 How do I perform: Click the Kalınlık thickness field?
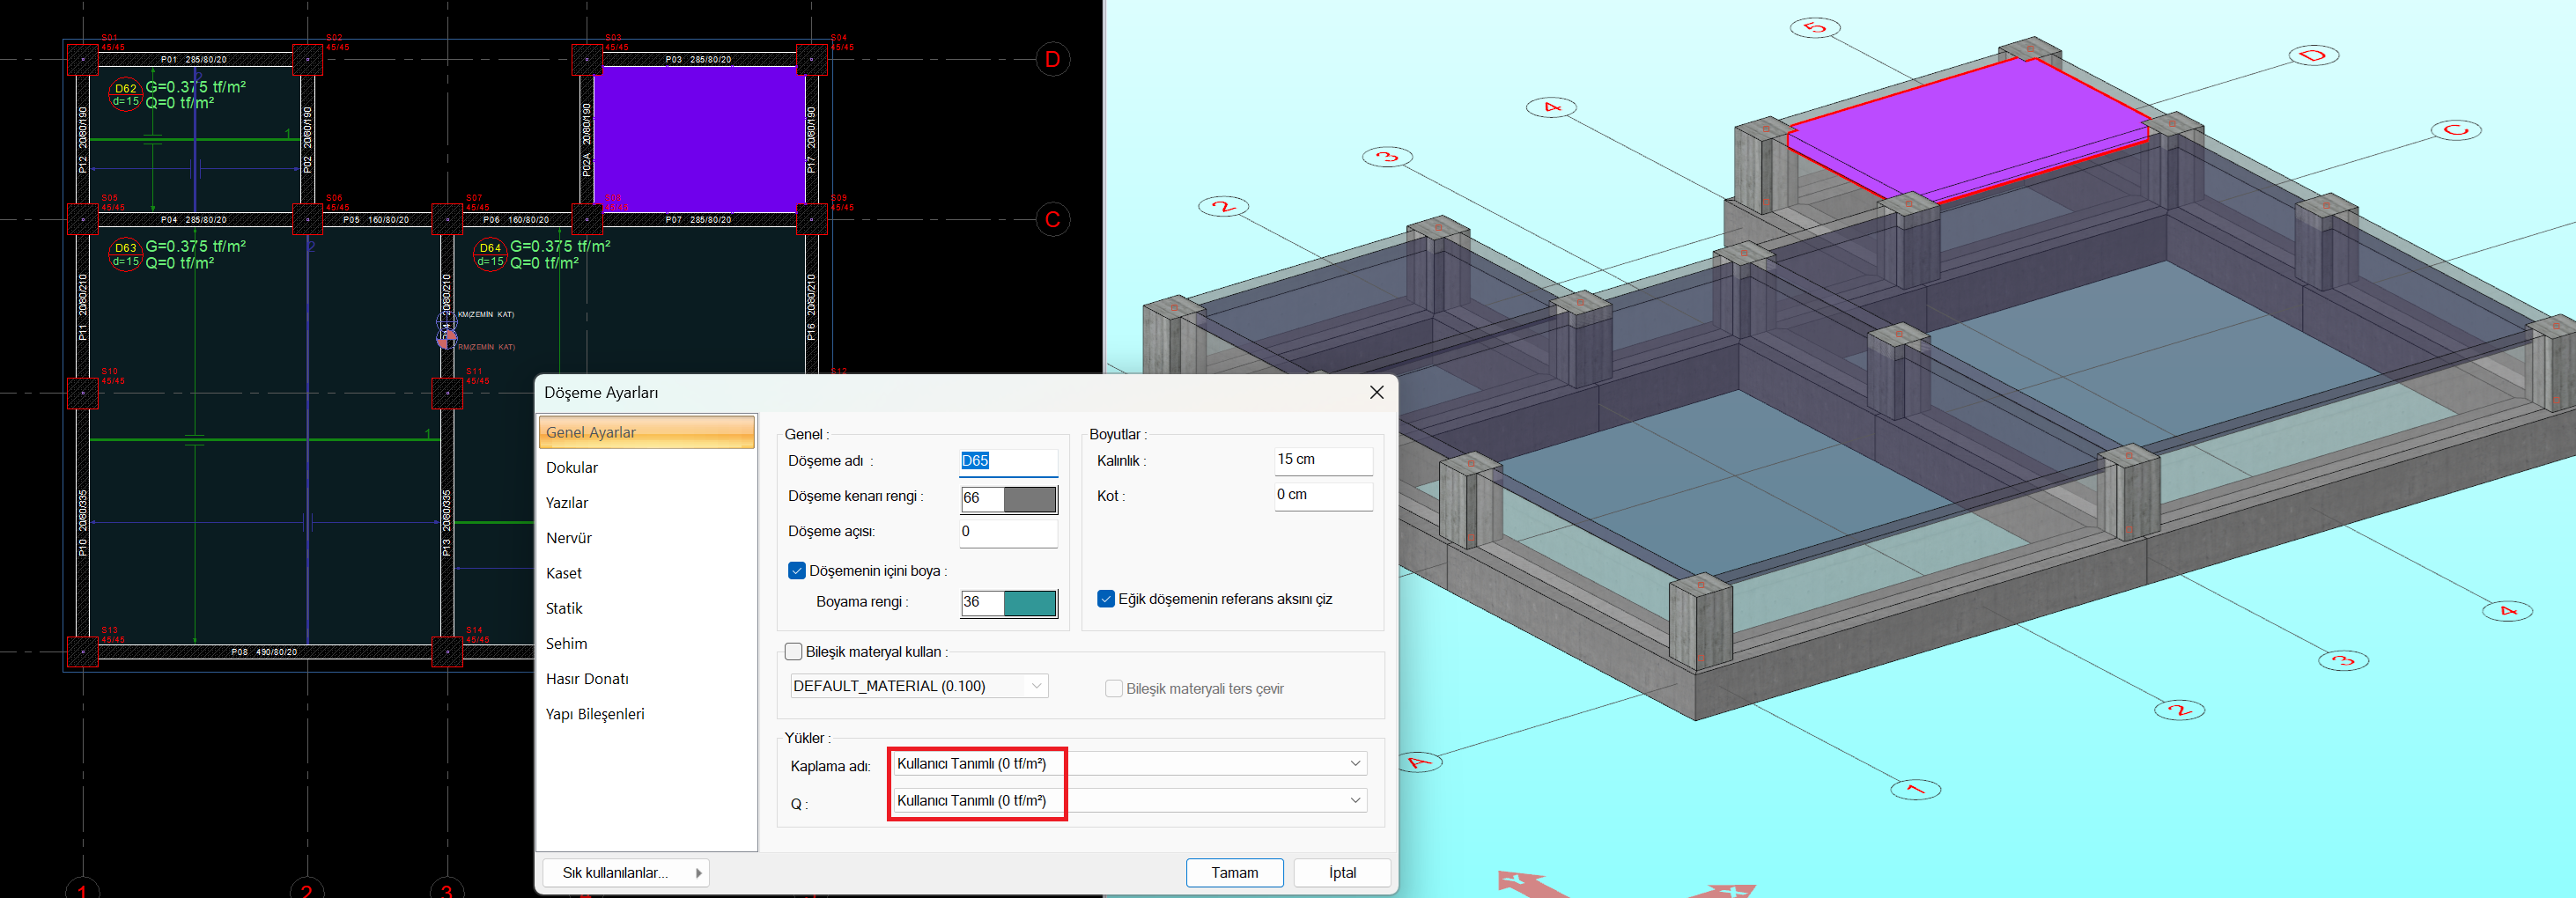click(1322, 460)
